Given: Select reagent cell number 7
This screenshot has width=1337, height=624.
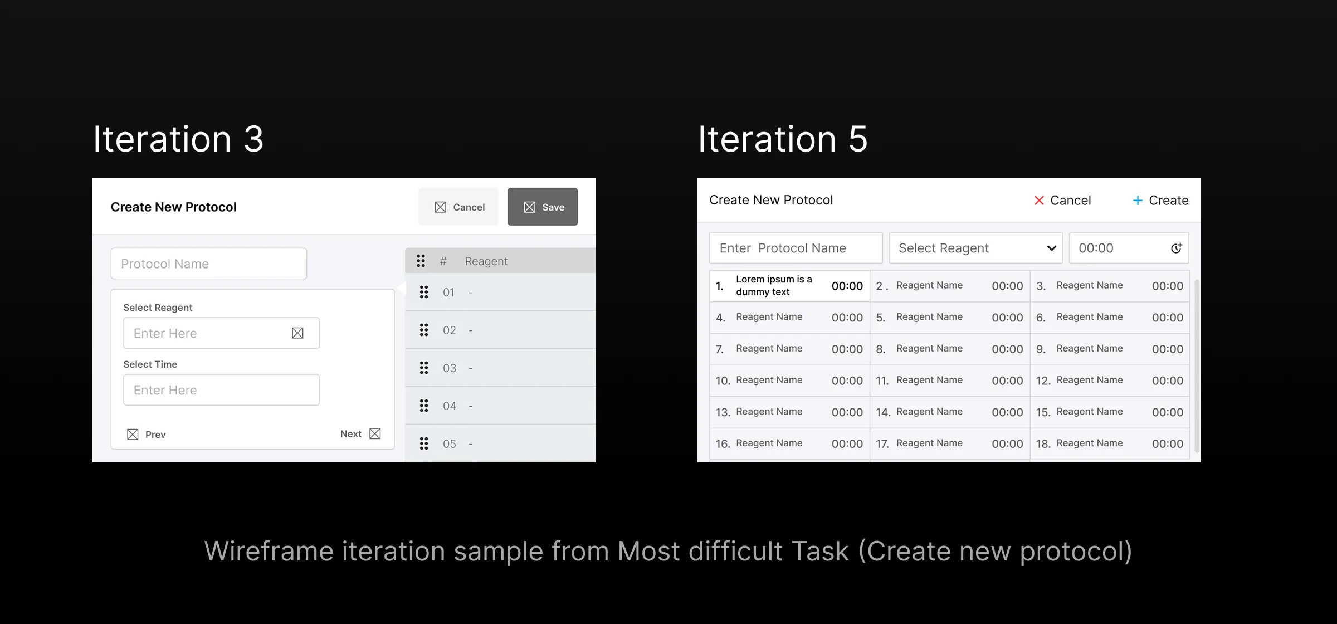Looking at the screenshot, I should coord(789,349).
